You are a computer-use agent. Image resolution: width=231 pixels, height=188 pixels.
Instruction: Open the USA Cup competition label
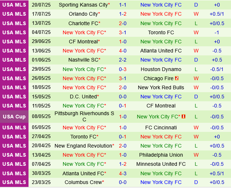pos(14,117)
